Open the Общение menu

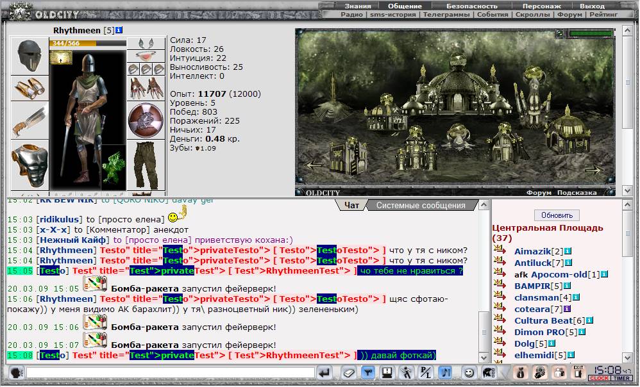[x=405, y=6]
